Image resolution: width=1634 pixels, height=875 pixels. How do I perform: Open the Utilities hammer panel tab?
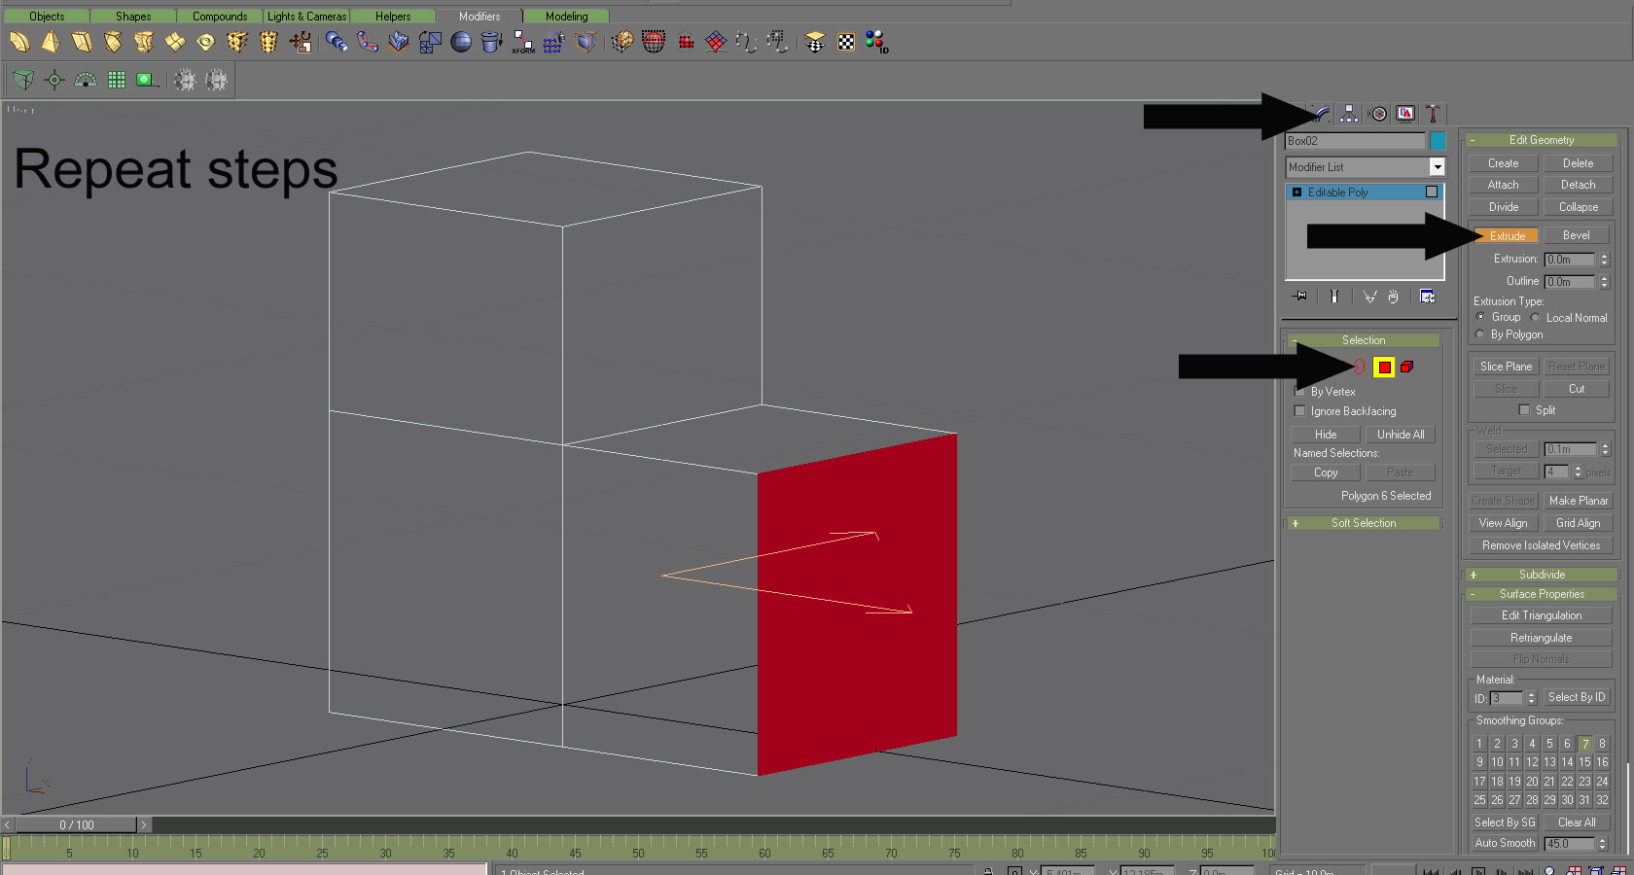(x=1432, y=114)
